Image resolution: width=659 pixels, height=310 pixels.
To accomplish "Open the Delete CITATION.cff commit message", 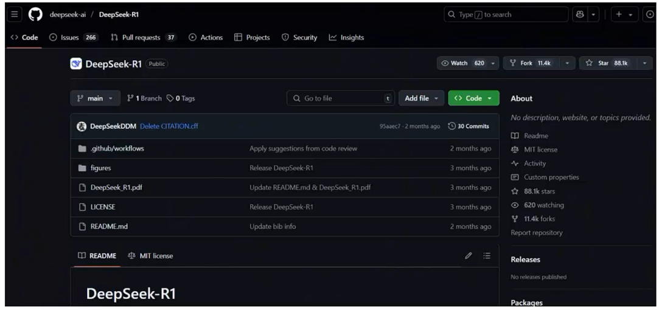I will (169, 126).
